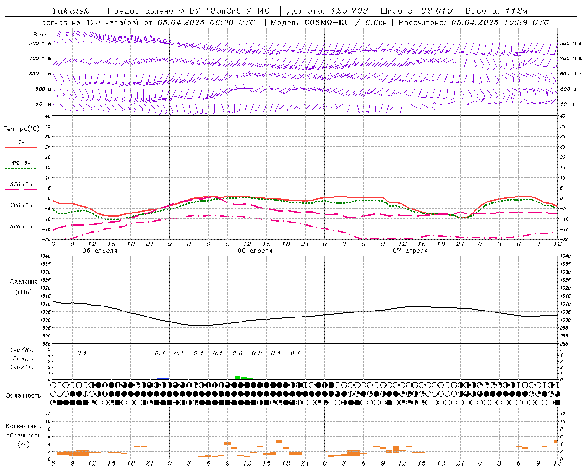Click the "Yakutsk" station title
584x467 pixels.
pyautogui.click(x=70, y=11)
